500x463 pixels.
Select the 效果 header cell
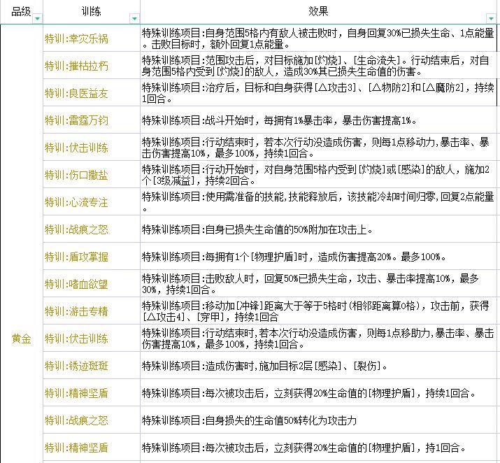coord(319,12)
